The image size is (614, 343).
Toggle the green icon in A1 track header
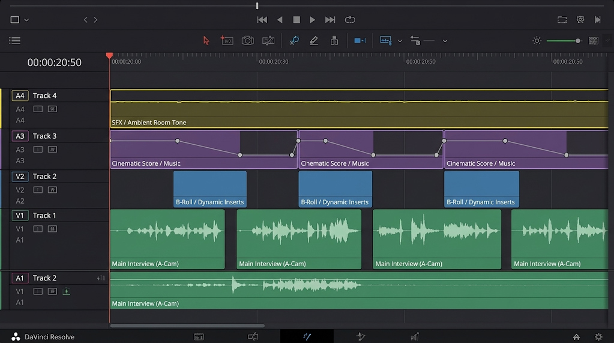67,291
